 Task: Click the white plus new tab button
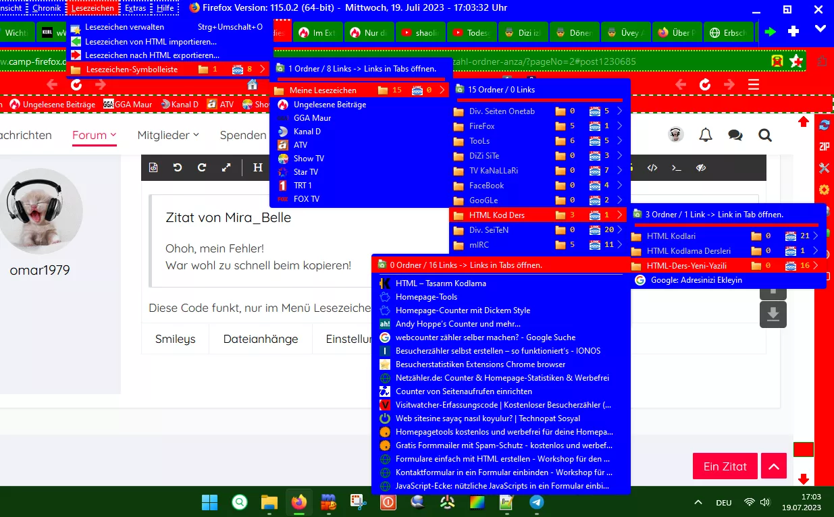[x=793, y=31]
